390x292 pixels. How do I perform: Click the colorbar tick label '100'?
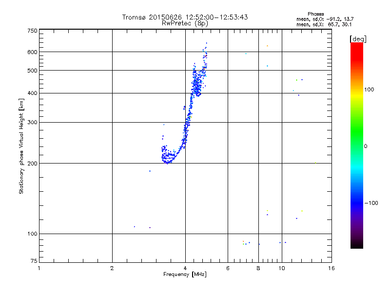tap(369, 90)
